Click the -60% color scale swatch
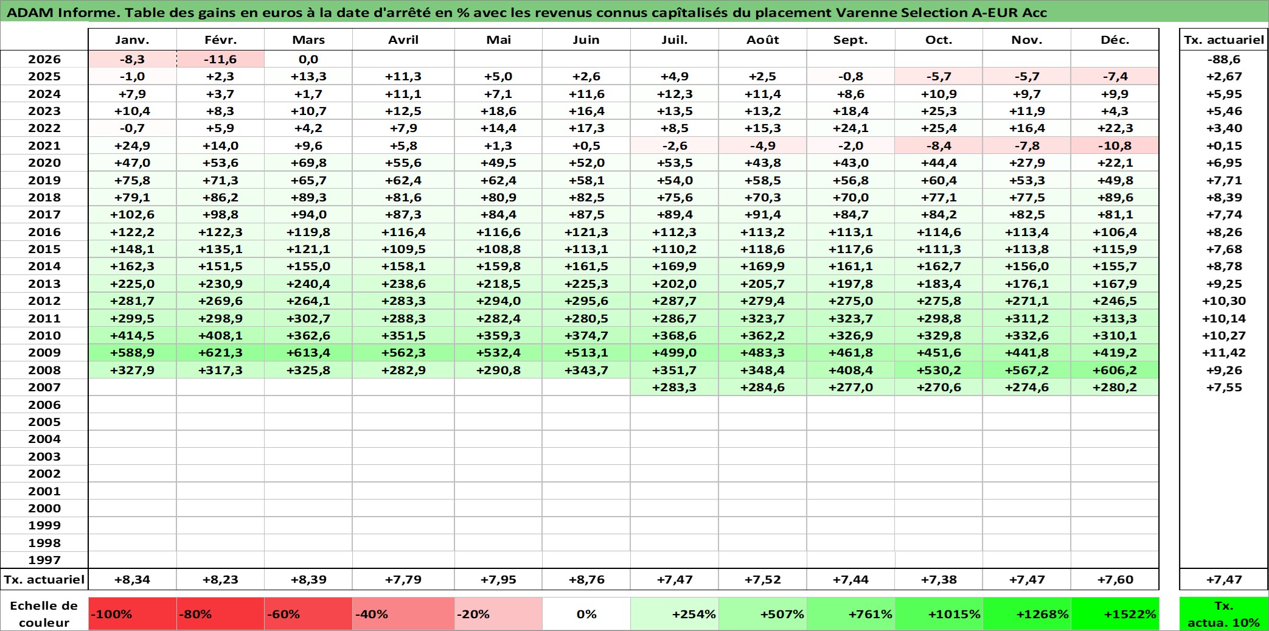This screenshot has height=631, width=1269. (x=308, y=614)
